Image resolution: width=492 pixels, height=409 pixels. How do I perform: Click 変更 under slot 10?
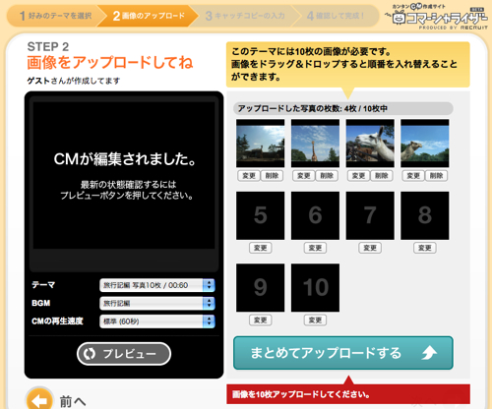(x=315, y=320)
